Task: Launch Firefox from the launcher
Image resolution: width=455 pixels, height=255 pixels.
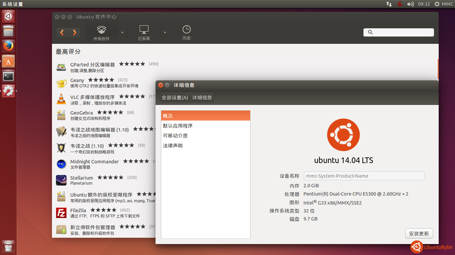Action: pyautogui.click(x=8, y=46)
